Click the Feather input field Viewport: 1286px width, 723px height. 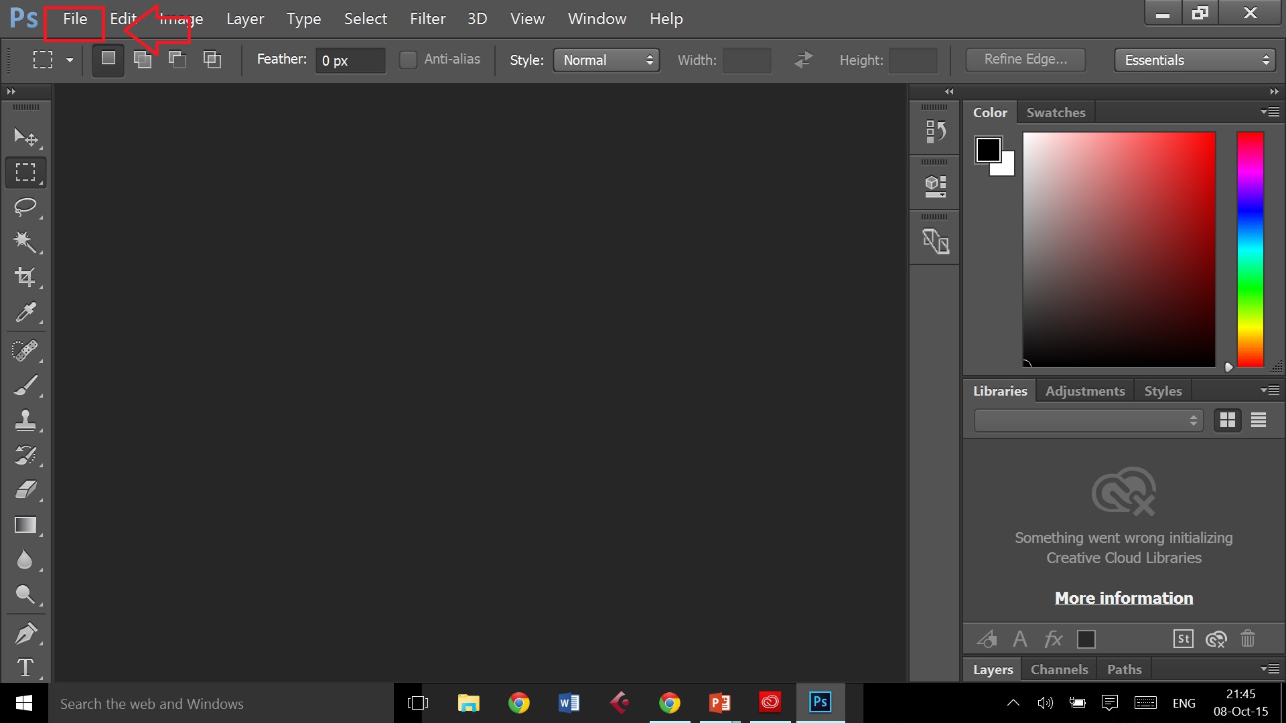tap(349, 60)
